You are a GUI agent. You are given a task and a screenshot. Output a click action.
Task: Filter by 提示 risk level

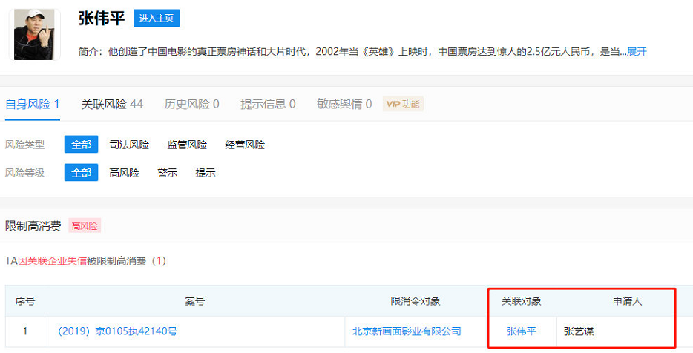tap(206, 172)
